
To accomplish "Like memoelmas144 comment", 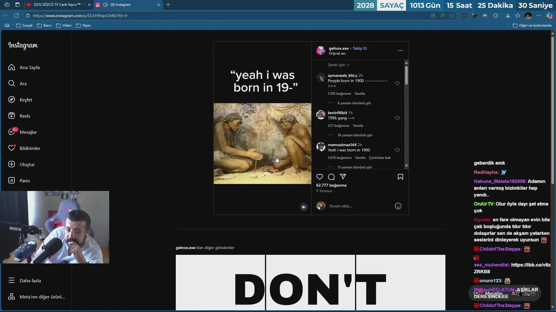I will (397, 150).
